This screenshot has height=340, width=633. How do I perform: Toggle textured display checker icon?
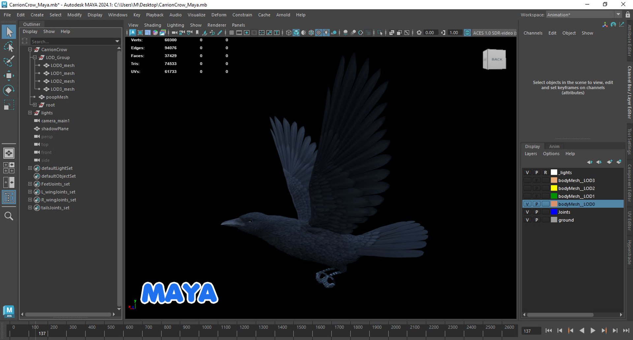click(318, 33)
